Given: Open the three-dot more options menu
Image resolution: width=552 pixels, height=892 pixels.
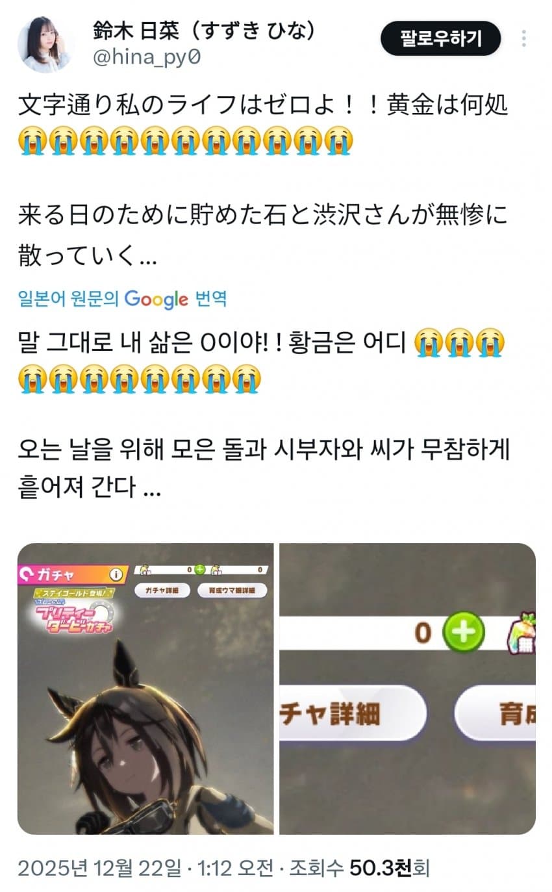Looking at the screenshot, I should [x=524, y=38].
